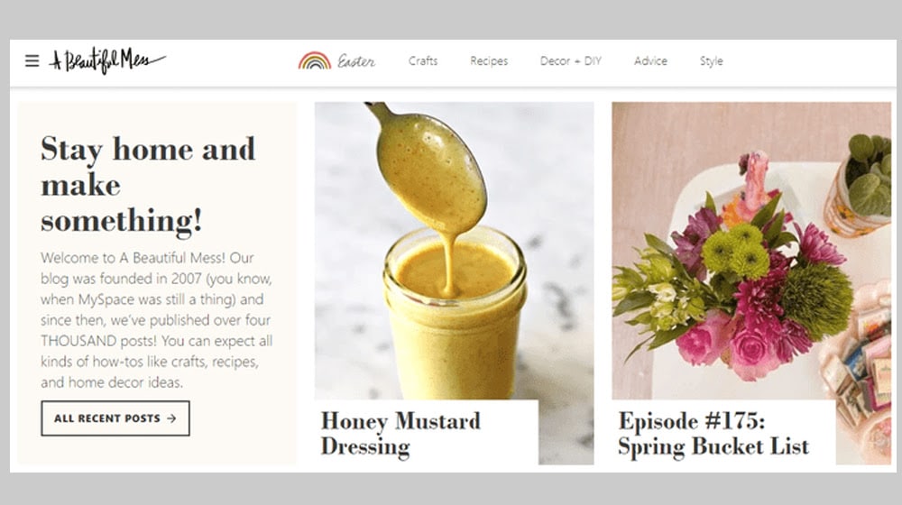This screenshot has width=902, height=505.
Task: Open the Crafts menu item
Action: 423,61
